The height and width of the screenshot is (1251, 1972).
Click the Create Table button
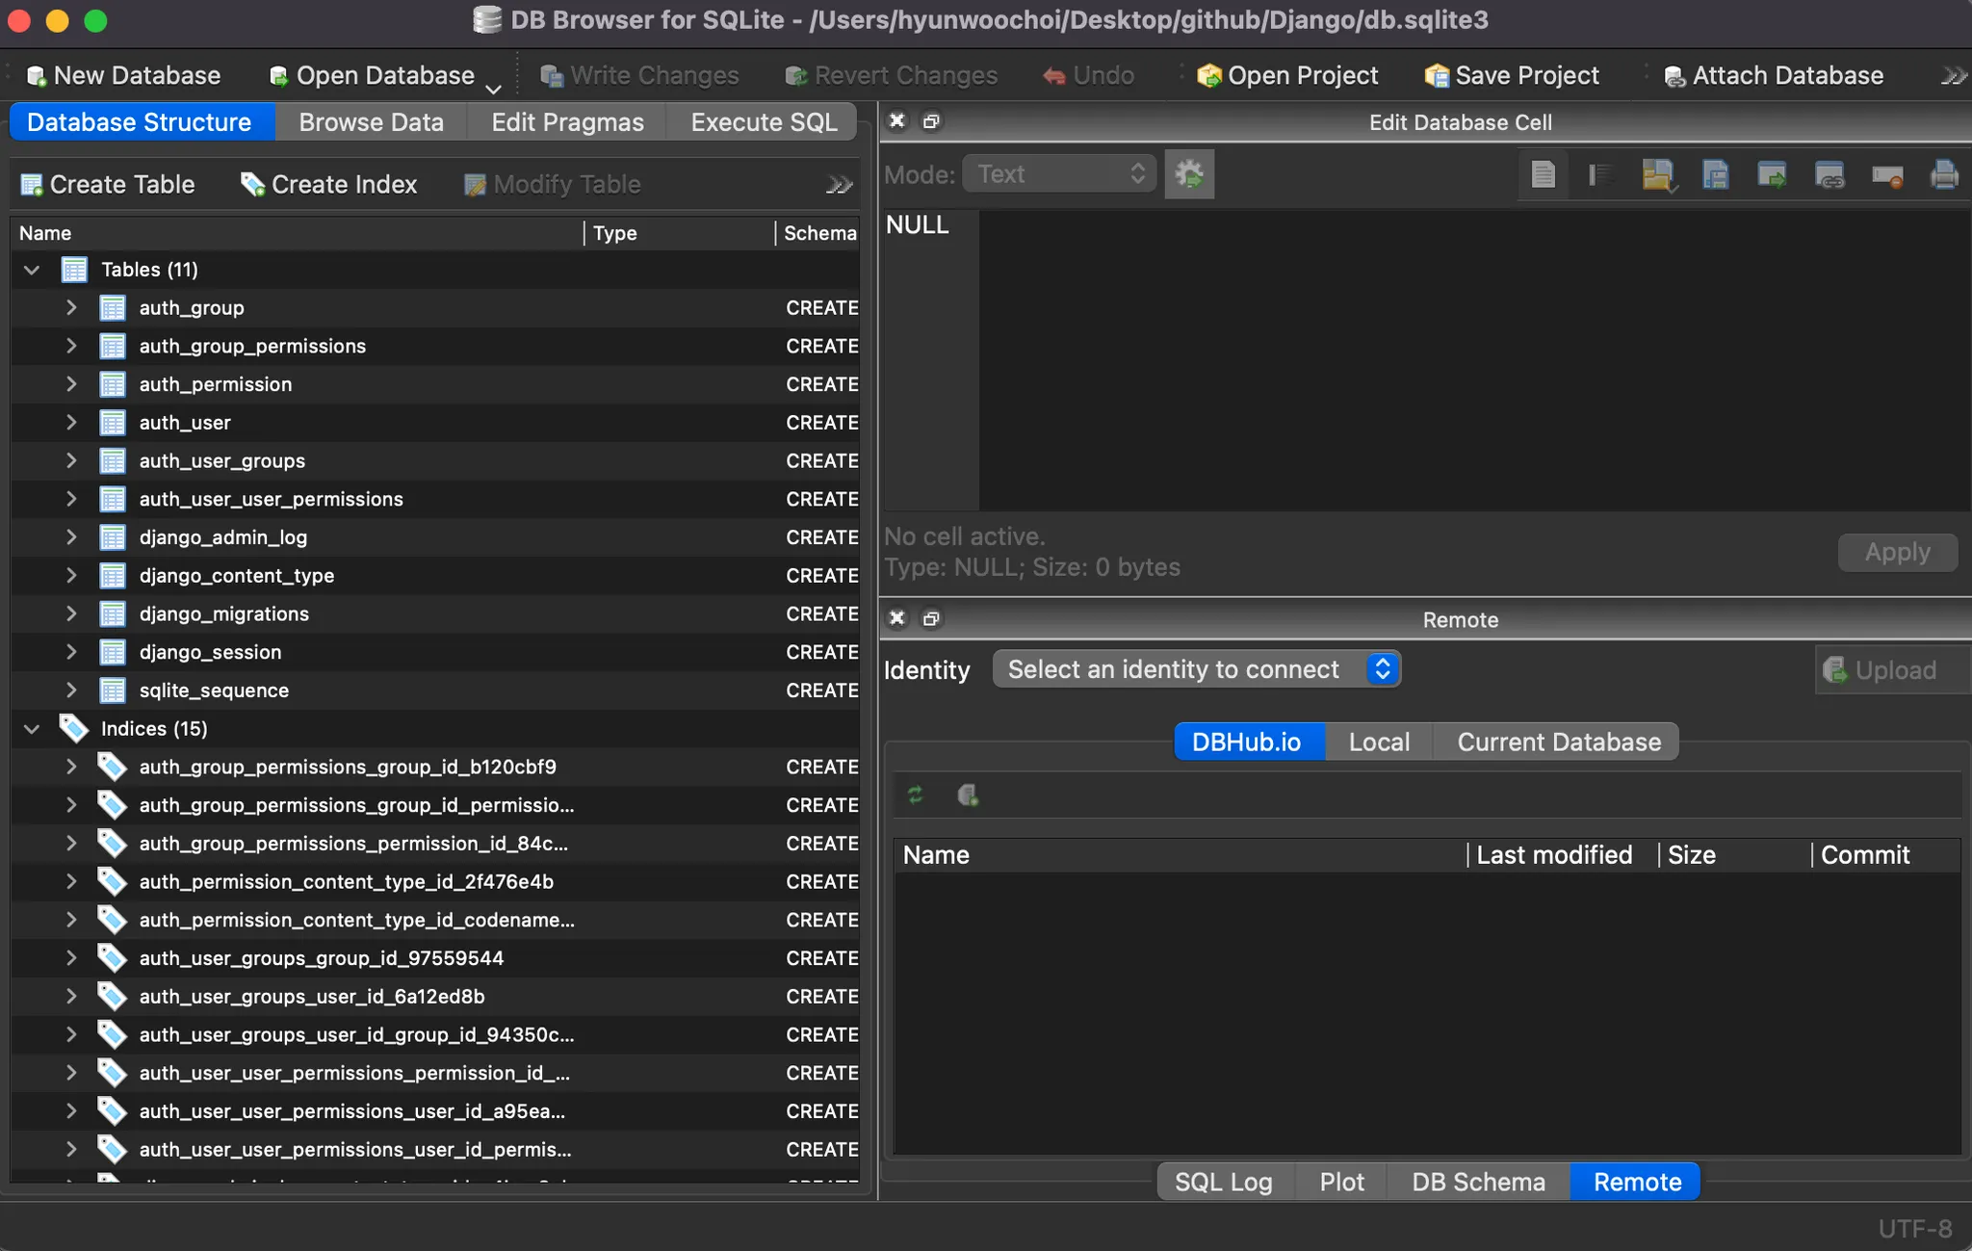108,184
